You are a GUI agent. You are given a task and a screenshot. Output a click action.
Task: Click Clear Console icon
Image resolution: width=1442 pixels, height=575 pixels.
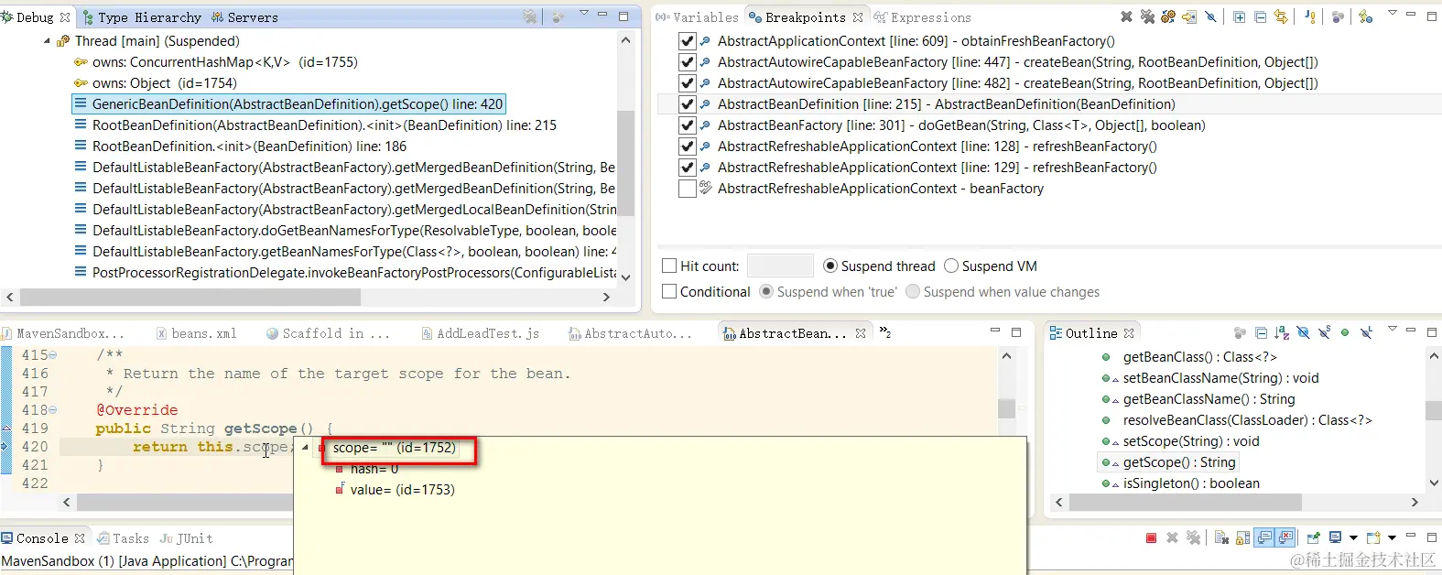tap(1221, 537)
